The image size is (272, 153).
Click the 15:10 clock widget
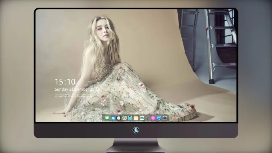pos(65,82)
